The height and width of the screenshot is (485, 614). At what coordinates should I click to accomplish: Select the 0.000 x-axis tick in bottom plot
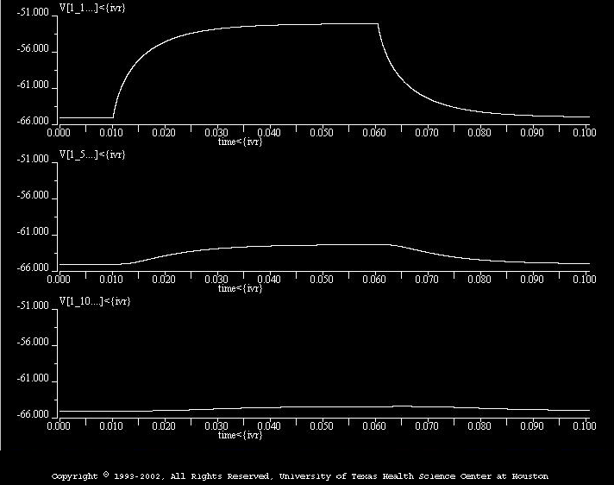pos(59,426)
